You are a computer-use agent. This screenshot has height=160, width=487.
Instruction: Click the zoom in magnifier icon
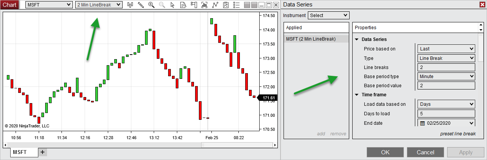click(151, 5)
